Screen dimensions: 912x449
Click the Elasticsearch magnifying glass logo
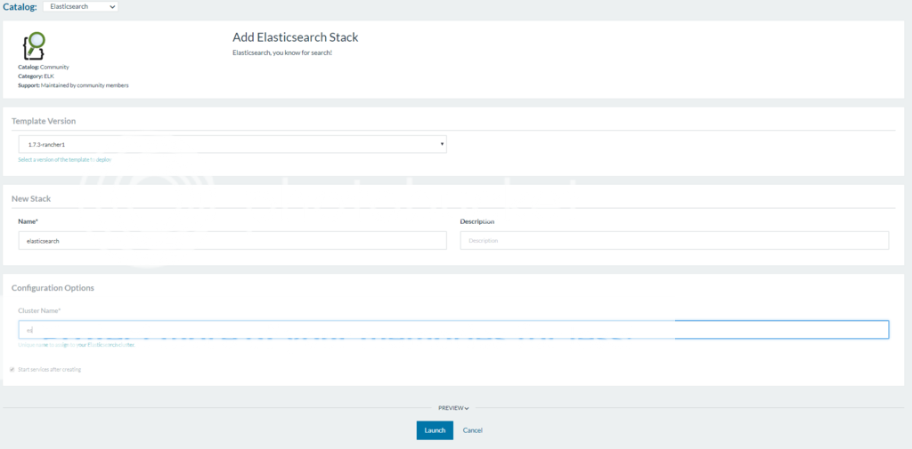click(33, 45)
